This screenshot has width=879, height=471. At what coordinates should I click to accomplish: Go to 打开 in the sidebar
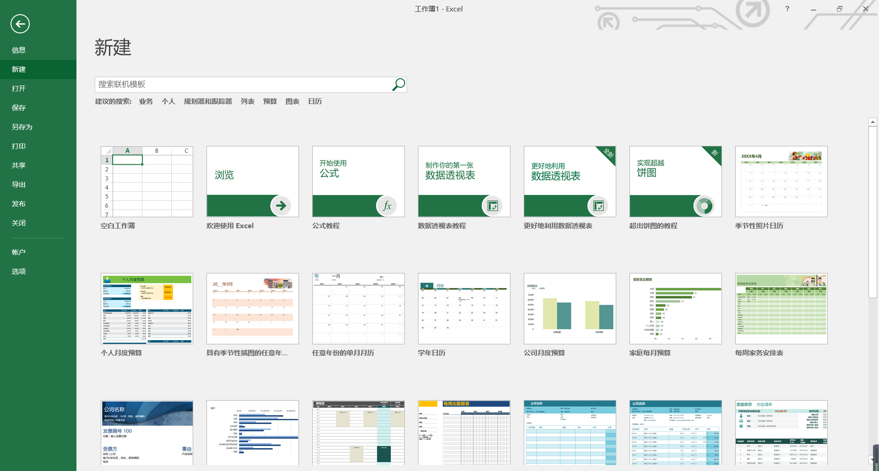click(38, 89)
